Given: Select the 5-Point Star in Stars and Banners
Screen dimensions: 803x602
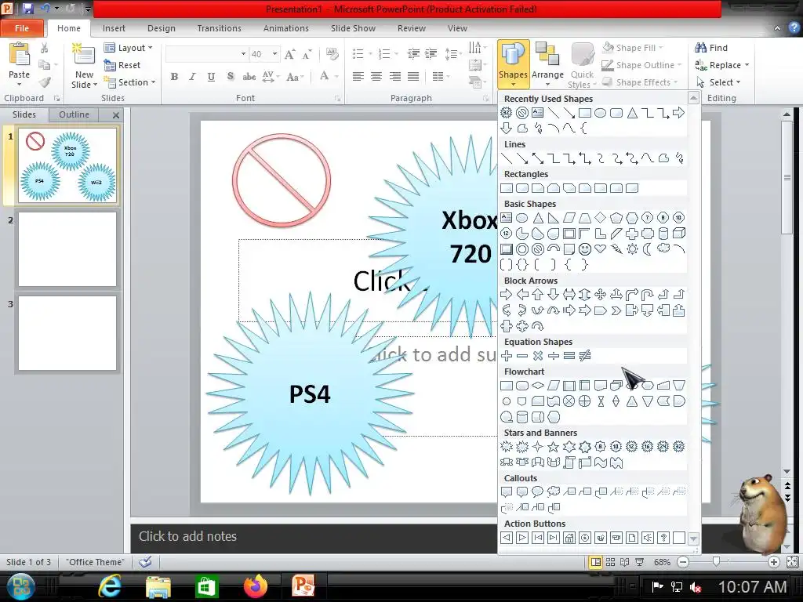Looking at the screenshot, I should 553,446.
